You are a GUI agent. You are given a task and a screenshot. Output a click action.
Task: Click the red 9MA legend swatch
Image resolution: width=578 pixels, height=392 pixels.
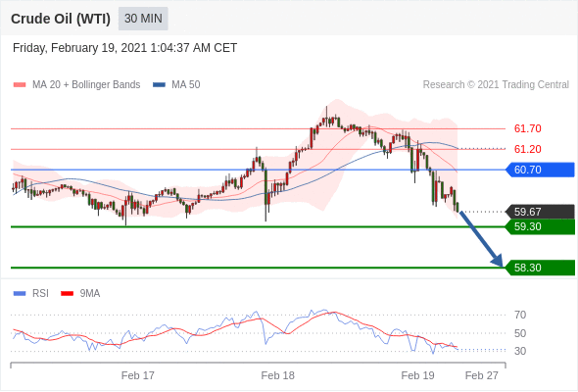(67, 294)
